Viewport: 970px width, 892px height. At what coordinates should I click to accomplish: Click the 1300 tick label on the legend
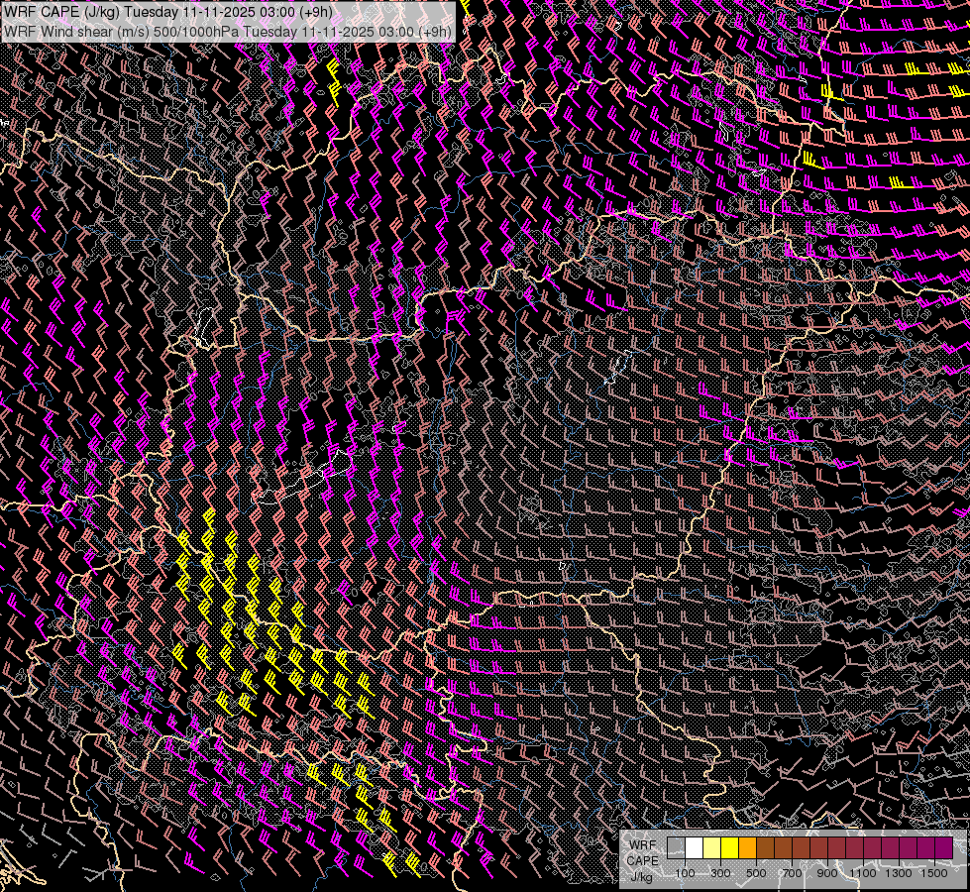pos(899,873)
